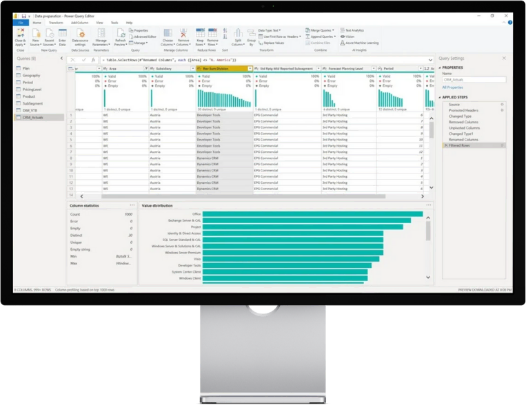
Task: Open the Period column filter dropdown
Action: (421, 69)
